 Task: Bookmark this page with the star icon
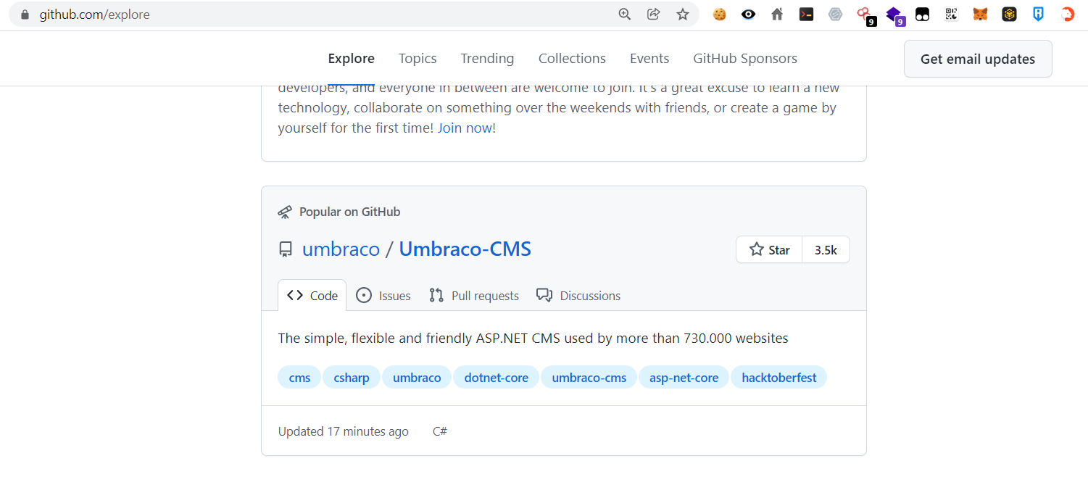coord(683,14)
